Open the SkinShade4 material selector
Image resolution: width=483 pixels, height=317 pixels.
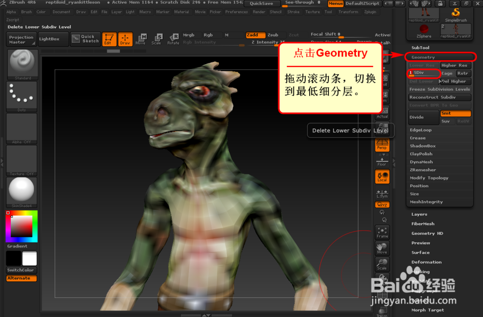pyautogui.click(x=22, y=192)
